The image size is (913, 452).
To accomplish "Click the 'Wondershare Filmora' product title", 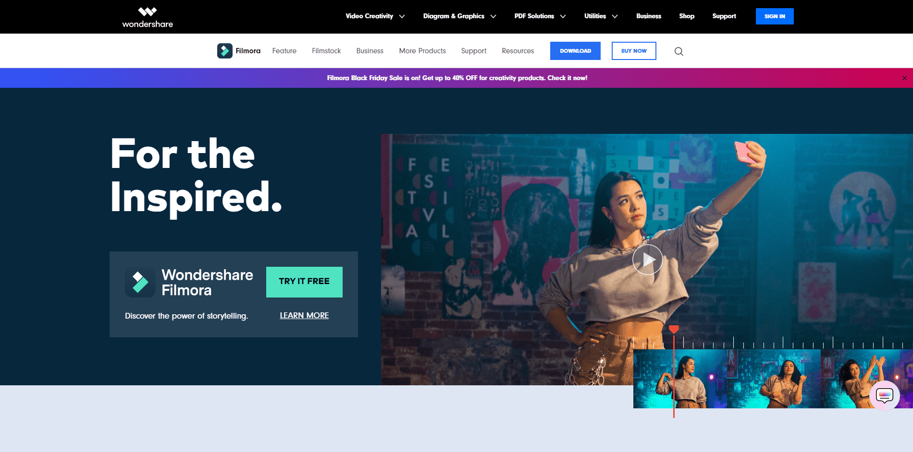I will 207,282.
